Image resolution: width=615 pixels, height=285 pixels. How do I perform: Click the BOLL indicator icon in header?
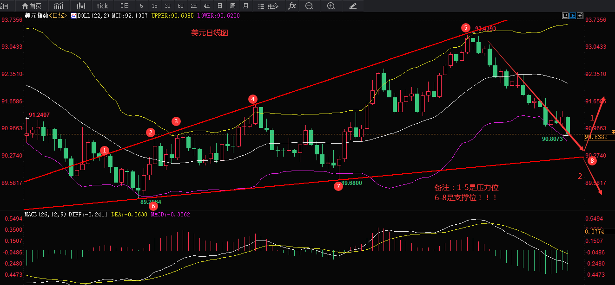[73, 15]
